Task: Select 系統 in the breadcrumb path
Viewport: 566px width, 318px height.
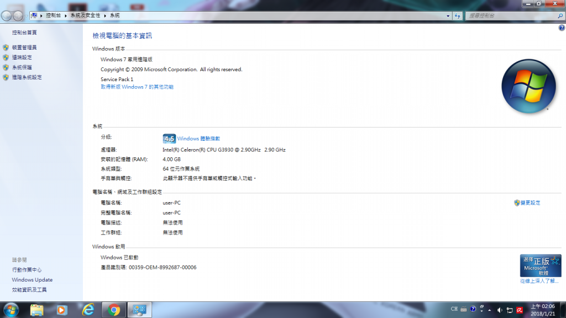Action: pyautogui.click(x=115, y=15)
